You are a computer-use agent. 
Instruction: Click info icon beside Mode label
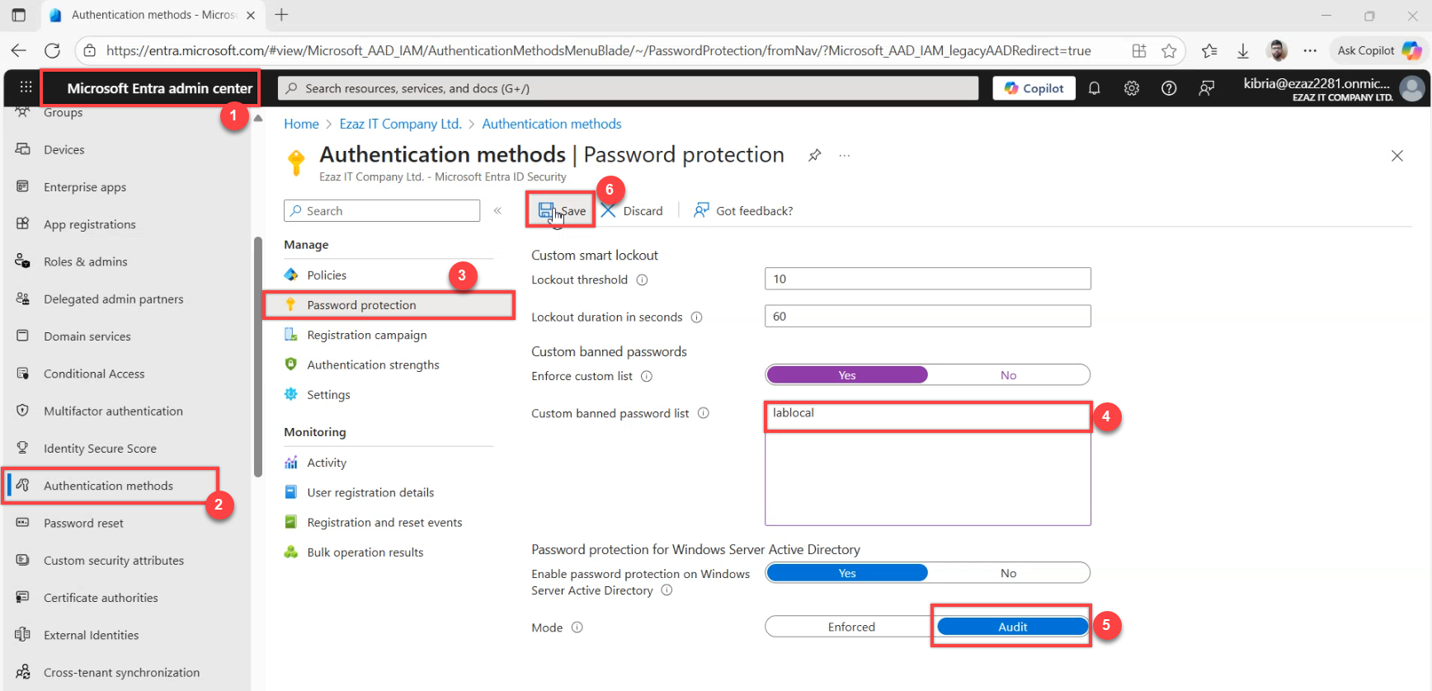tap(577, 628)
